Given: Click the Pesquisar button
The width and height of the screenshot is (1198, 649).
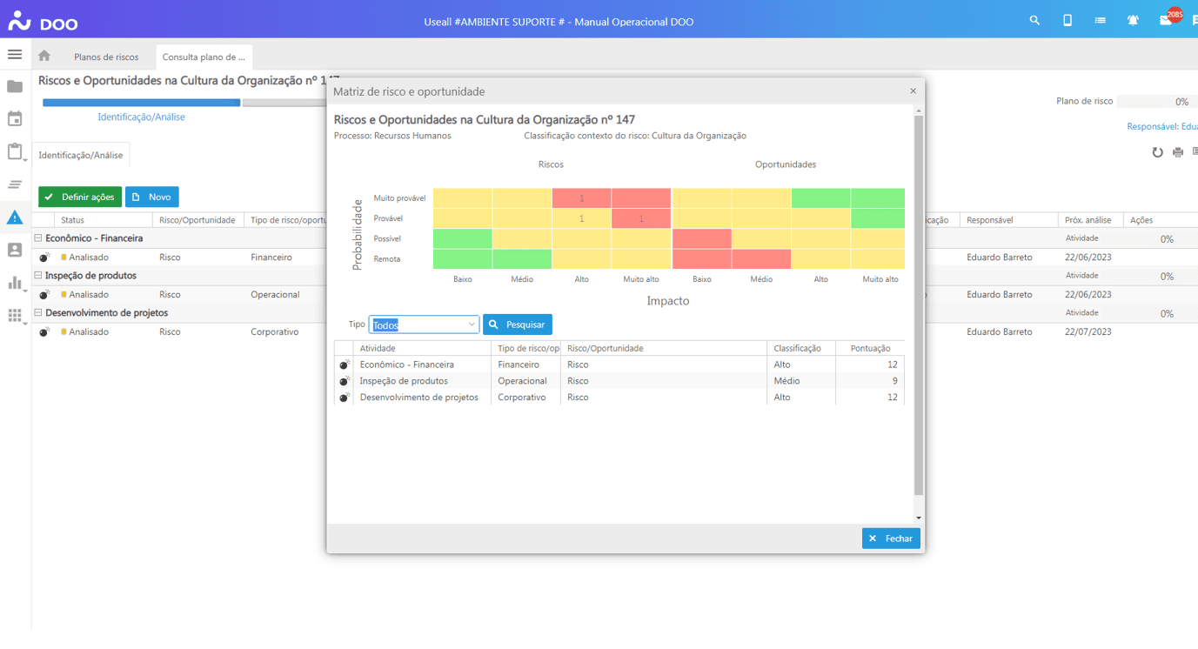Looking at the screenshot, I should point(518,324).
